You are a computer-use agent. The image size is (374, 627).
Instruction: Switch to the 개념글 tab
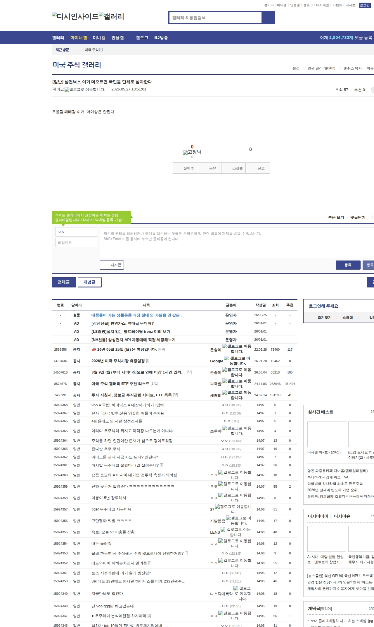point(89,282)
